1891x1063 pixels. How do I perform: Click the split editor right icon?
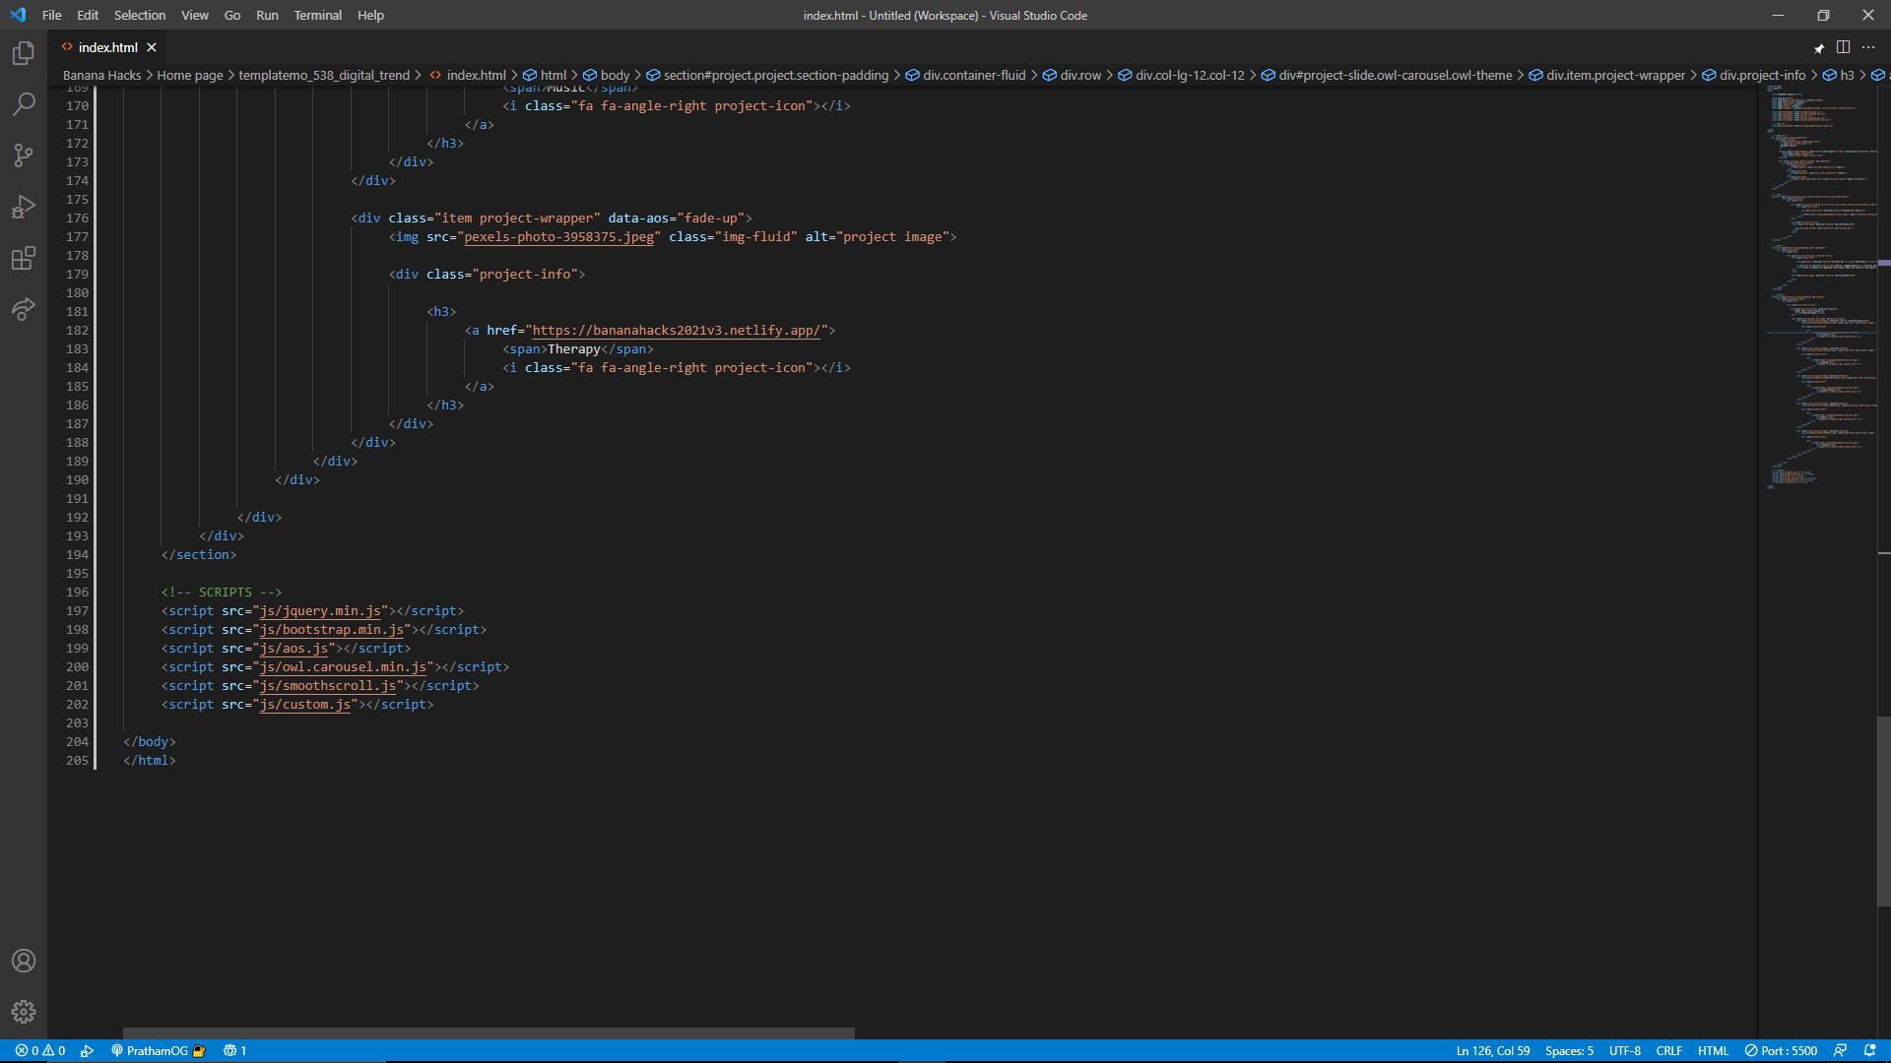(1843, 47)
